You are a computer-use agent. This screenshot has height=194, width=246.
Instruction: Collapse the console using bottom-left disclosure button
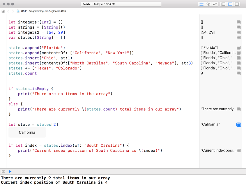click(3, 172)
